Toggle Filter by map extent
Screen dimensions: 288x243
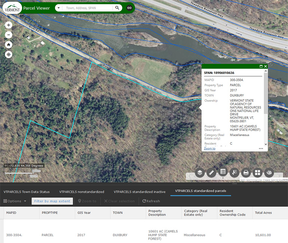click(52, 201)
